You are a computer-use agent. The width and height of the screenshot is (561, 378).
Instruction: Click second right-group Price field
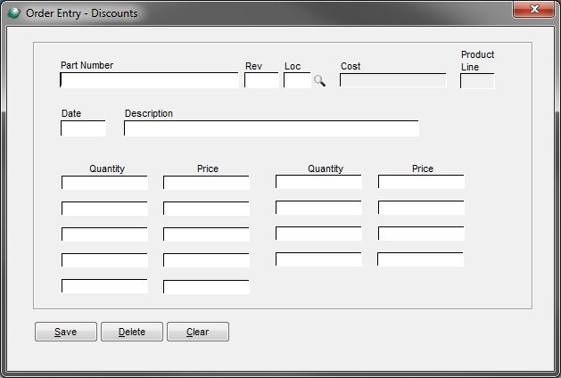(x=422, y=208)
